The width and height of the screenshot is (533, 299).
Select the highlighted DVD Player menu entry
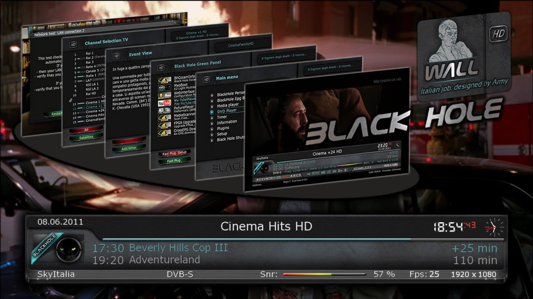[227, 111]
